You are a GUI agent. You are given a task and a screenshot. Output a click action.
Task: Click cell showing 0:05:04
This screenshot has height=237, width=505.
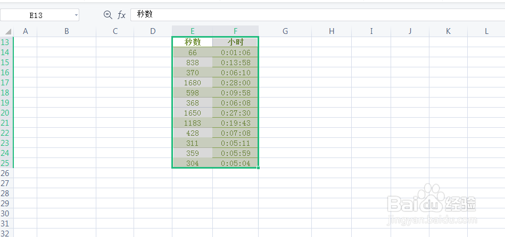[235, 163]
